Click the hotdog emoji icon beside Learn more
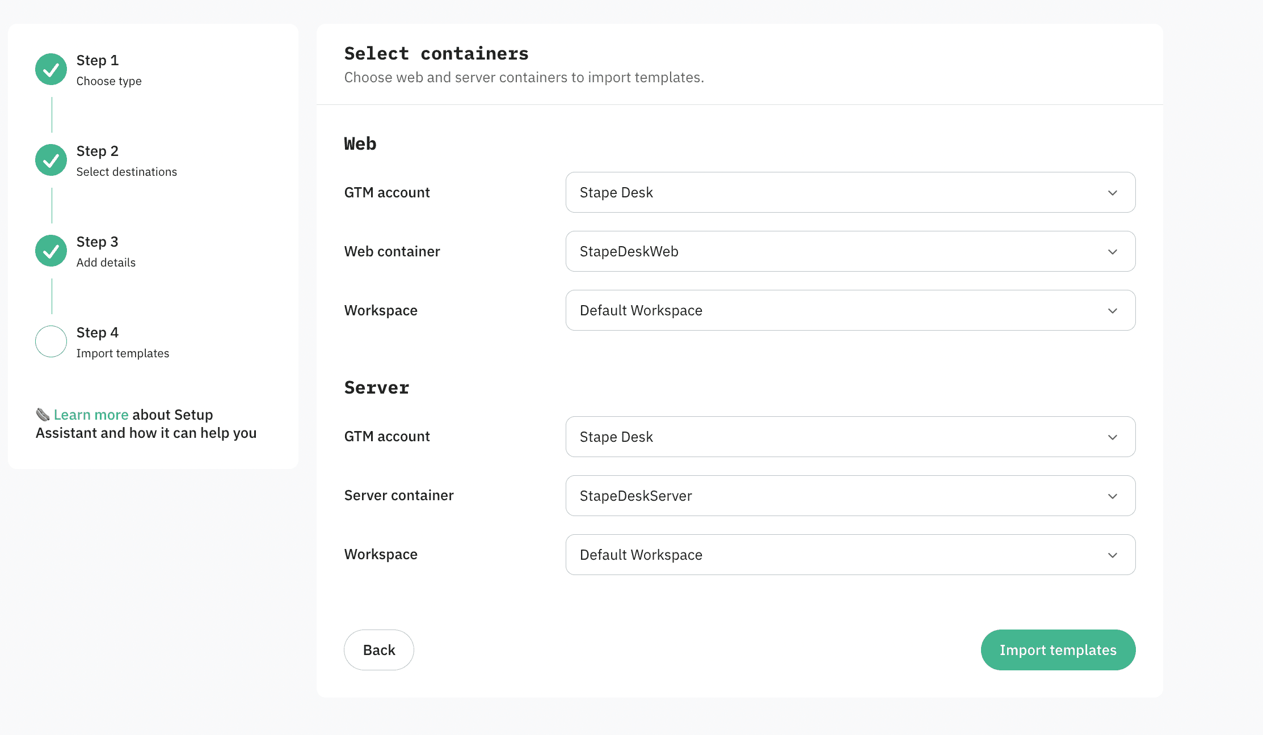Image resolution: width=1263 pixels, height=735 pixels. coord(43,415)
